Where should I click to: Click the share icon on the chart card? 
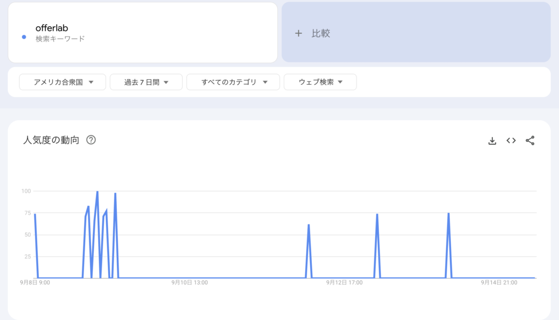click(x=530, y=140)
